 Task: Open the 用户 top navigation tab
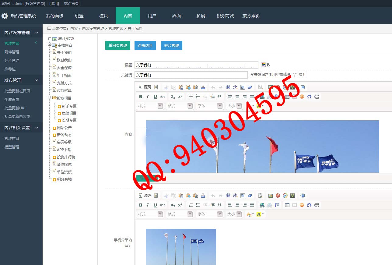coord(152,16)
